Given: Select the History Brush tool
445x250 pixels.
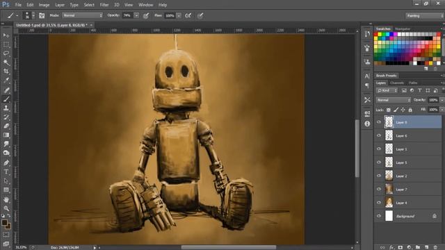Looking at the screenshot, I should pos(6,117).
